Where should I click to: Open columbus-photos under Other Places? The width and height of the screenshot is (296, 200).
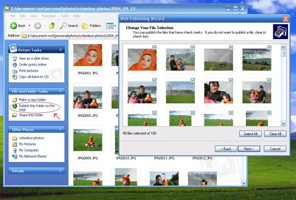click(31, 138)
